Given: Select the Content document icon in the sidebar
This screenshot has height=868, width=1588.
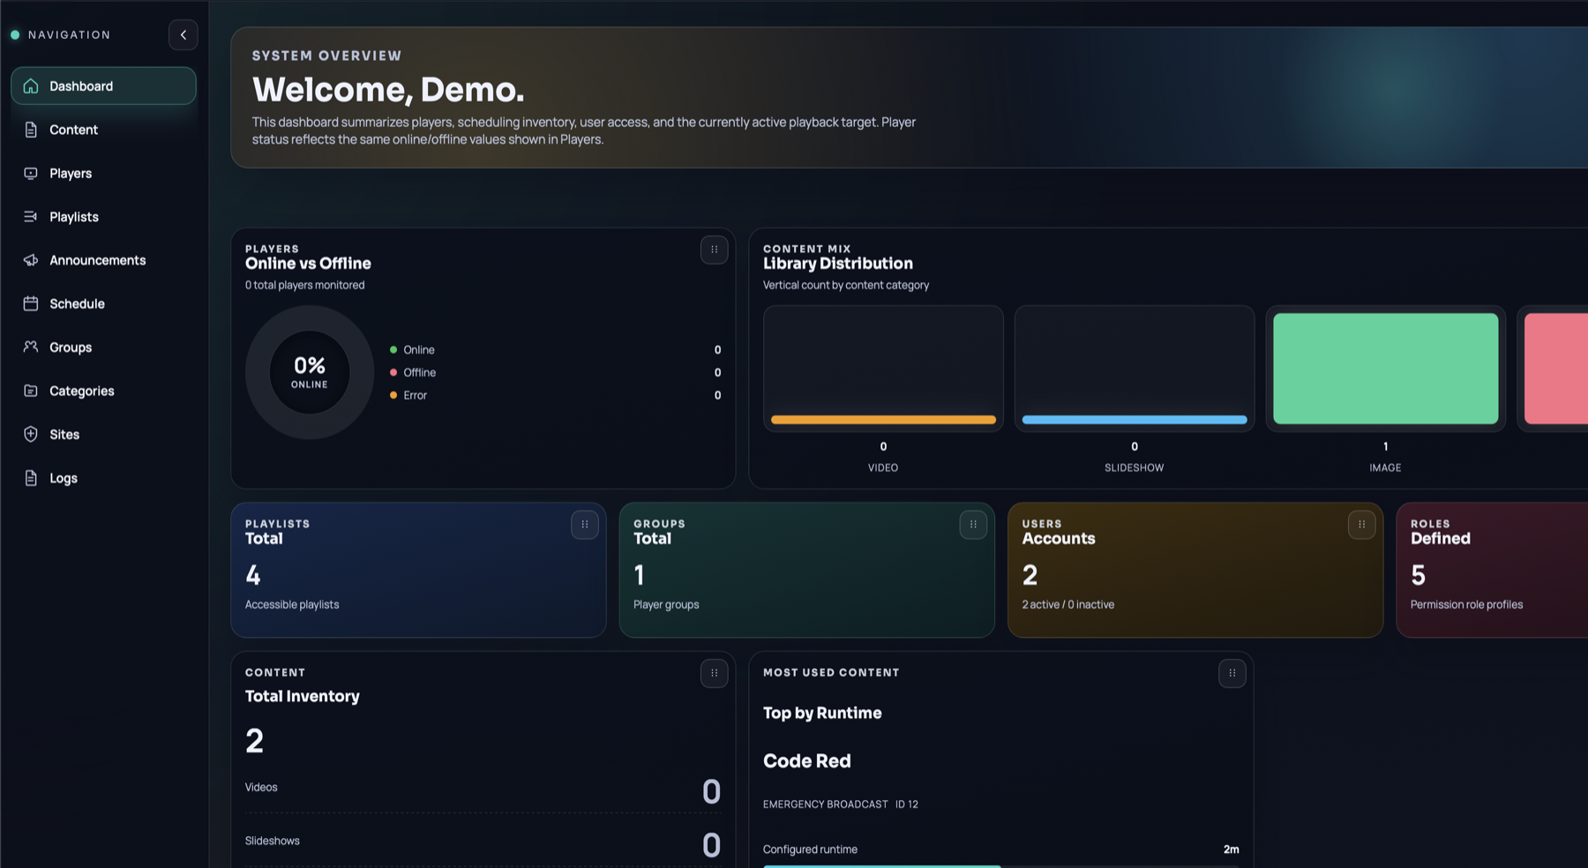Looking at the screenshot, I should coord(31,130).
